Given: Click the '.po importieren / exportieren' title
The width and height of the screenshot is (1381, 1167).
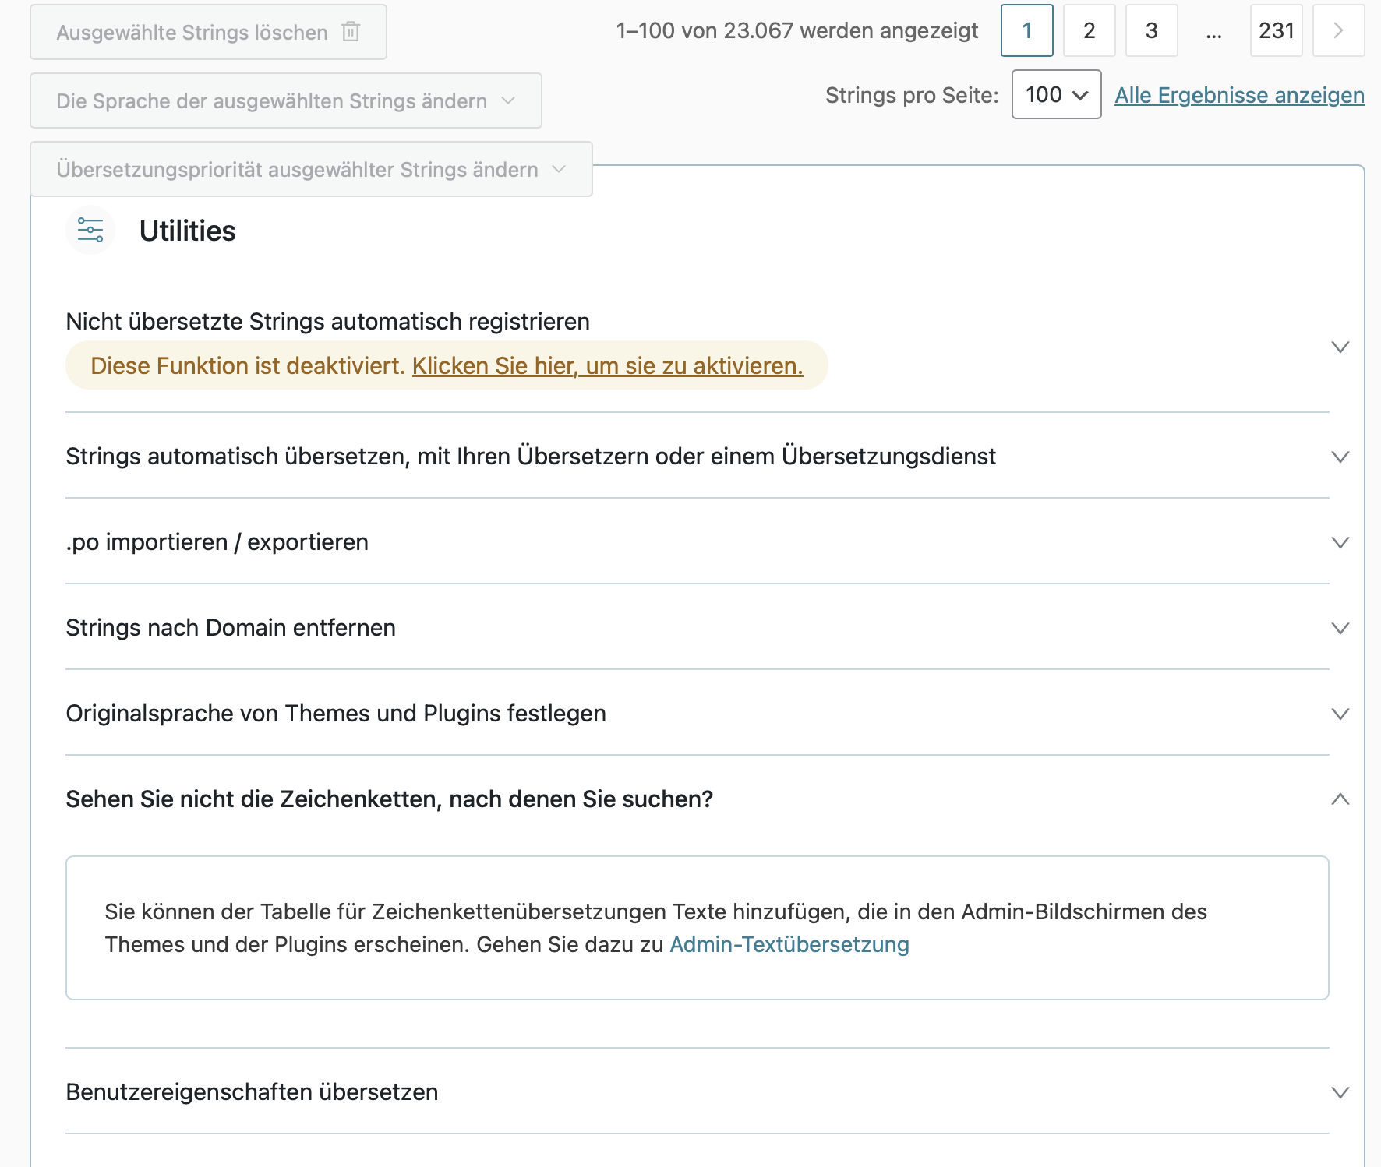Looking at the screenshot, I should pyautogui.click(x=217, y=542).
